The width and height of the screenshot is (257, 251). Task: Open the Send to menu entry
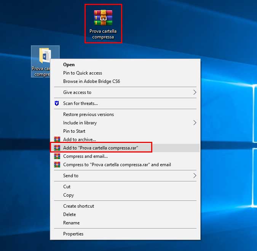(x=125, y=176)
